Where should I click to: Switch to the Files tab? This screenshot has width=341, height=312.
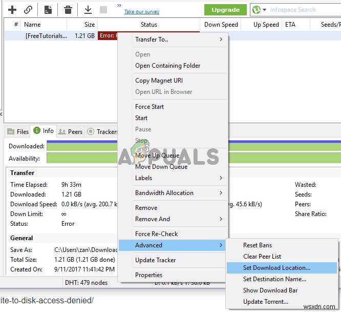click(x=18, y=132)
